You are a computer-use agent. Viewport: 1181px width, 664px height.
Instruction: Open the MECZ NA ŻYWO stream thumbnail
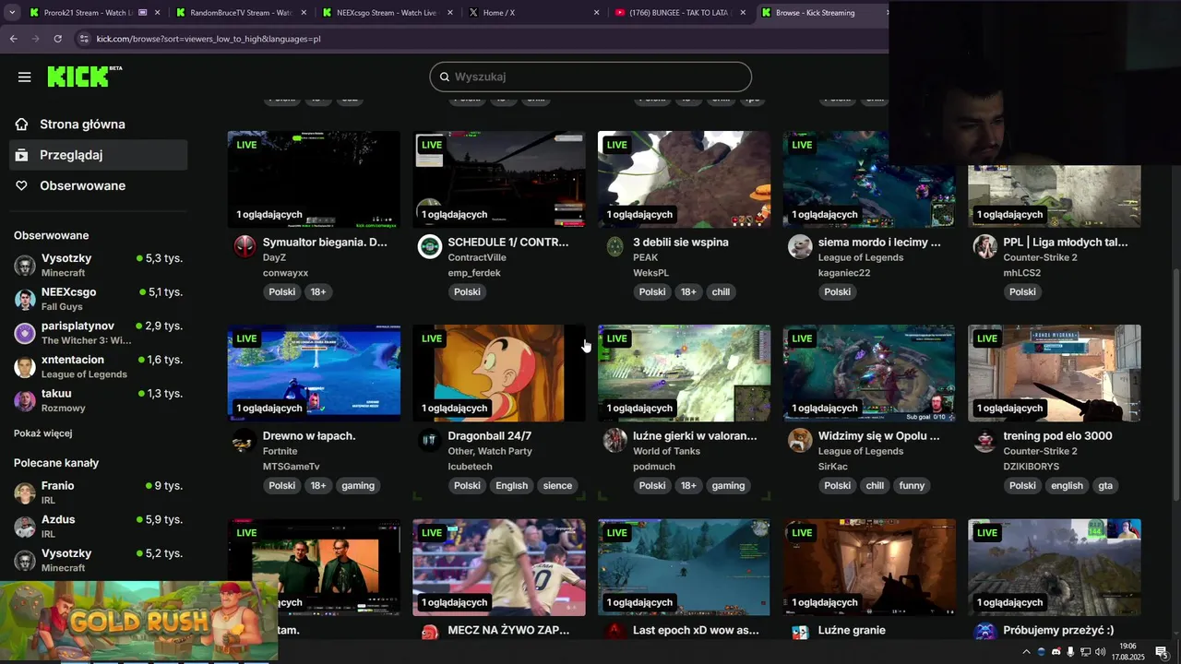point(499,567)
